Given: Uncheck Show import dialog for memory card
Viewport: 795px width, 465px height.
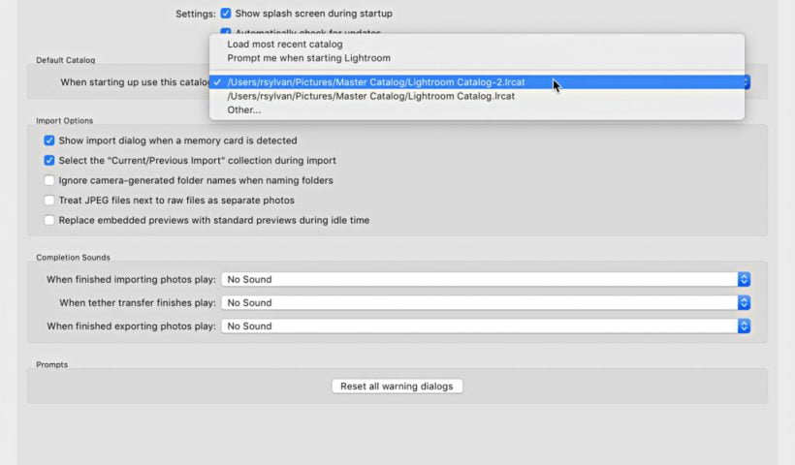Looking at the screenshot, I should click(x=49, y=140).
